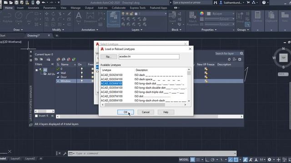Open the Layer Properties button
Screen dimensions: 291x163
coord(113,19)
